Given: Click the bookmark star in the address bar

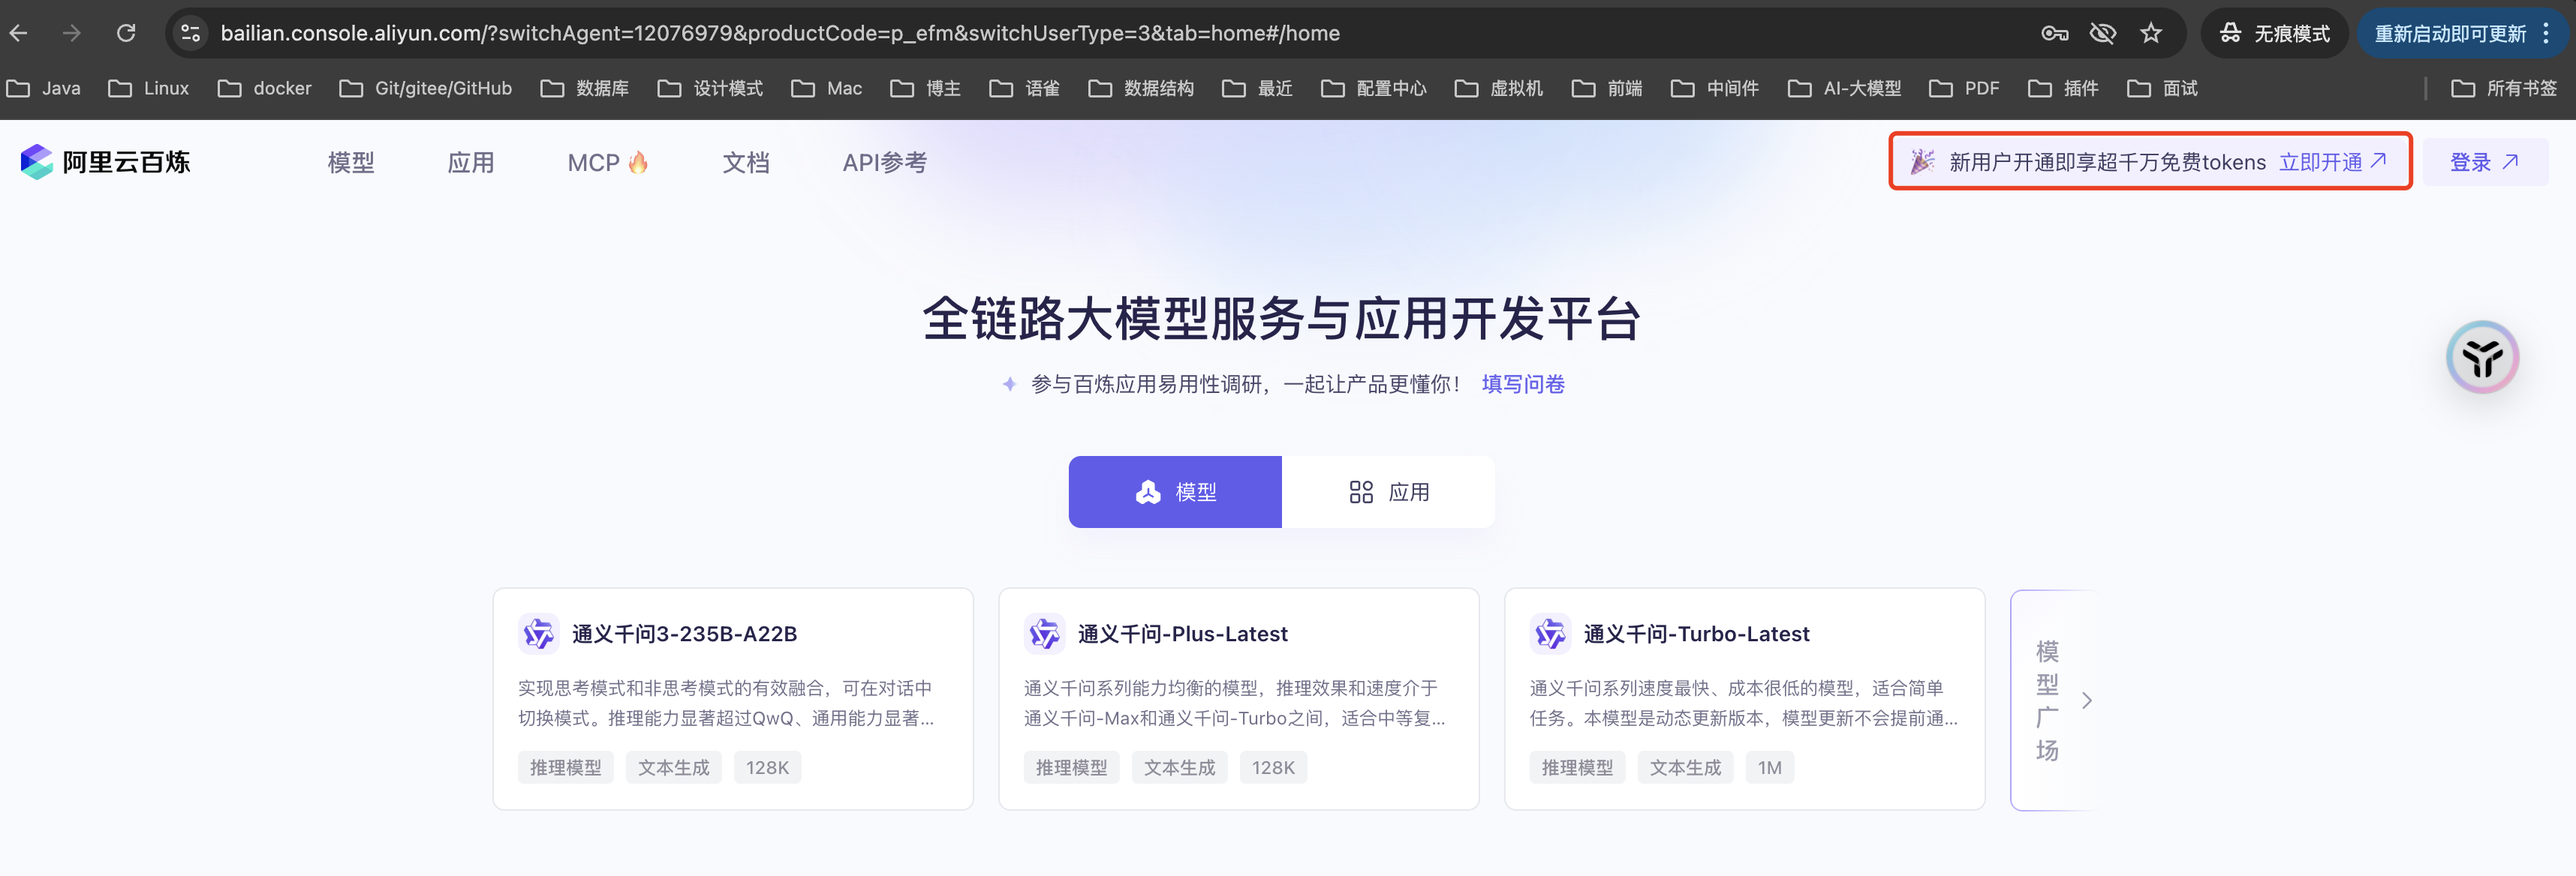Looking at the screenshot, I should [x=2151, y=33].
